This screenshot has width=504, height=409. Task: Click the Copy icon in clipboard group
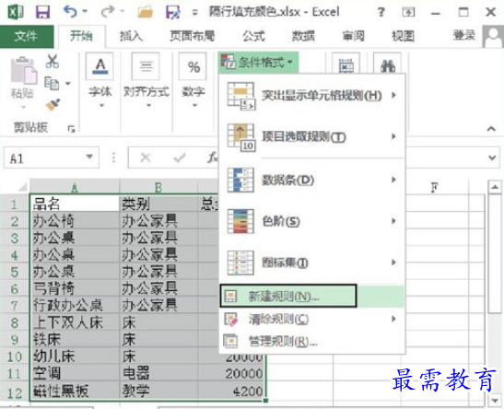pos(52,83)
